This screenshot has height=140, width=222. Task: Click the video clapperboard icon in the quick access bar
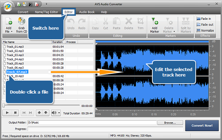pyautogui.click(x=31, y=4)
